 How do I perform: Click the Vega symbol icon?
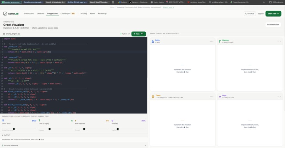220,97
